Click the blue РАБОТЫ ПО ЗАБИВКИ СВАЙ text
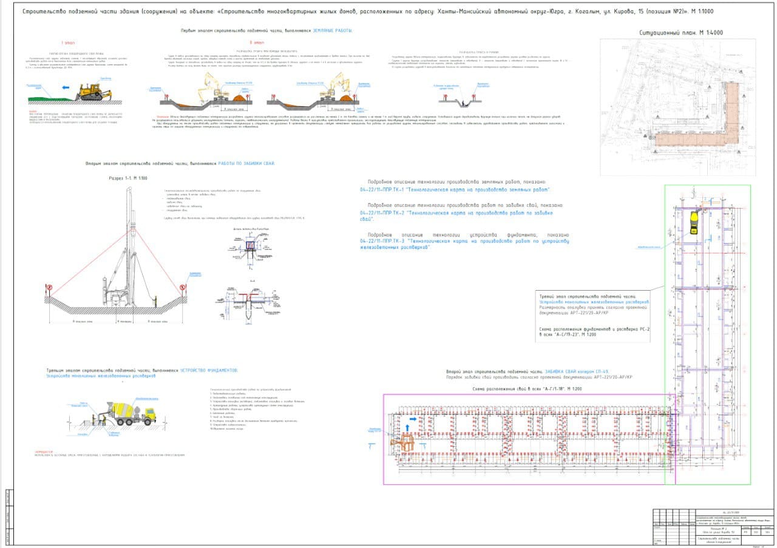 pos(247,164)
